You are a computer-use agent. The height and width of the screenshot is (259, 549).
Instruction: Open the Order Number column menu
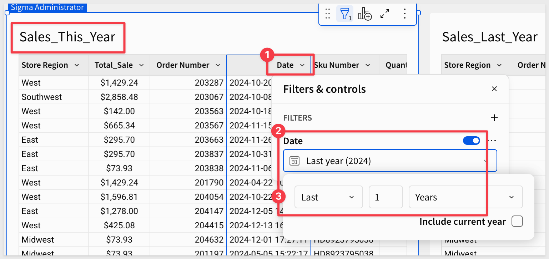(x=218, y=65)
